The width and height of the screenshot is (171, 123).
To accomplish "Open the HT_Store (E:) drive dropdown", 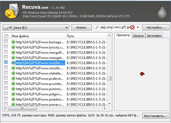I will [x=36, y=27].
